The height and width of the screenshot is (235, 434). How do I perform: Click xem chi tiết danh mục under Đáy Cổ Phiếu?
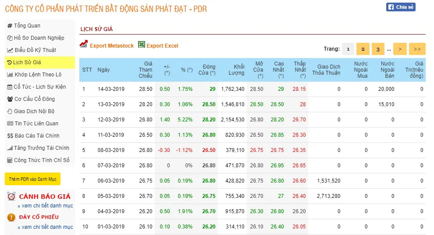pyautogui.click(x=46, y=227)
